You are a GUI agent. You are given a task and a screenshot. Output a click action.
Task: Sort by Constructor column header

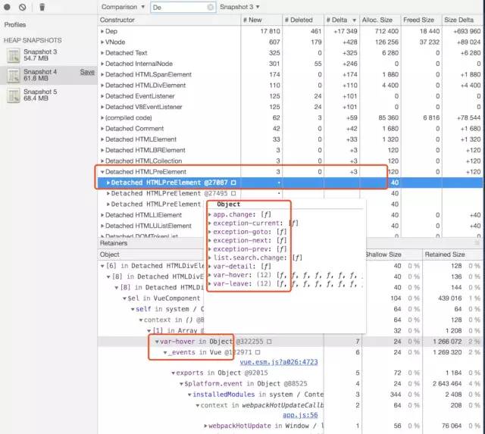click(169, 20)
